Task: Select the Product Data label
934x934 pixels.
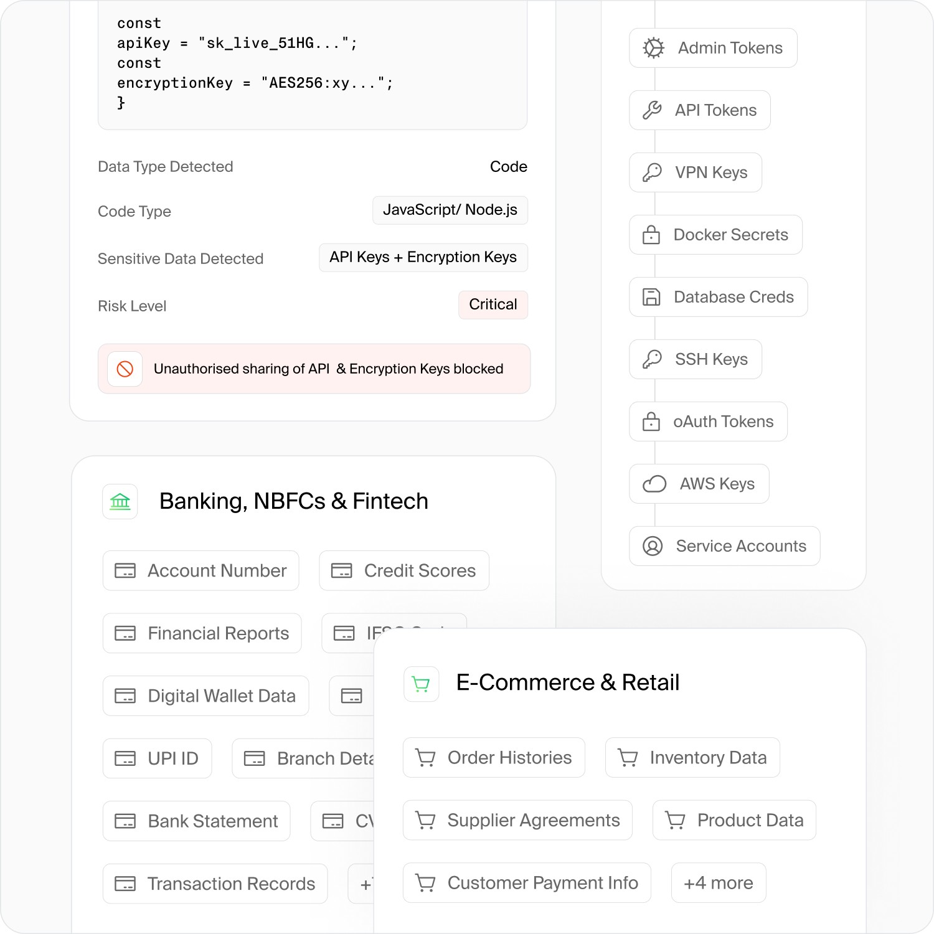Action: click(x=750, y=820)
